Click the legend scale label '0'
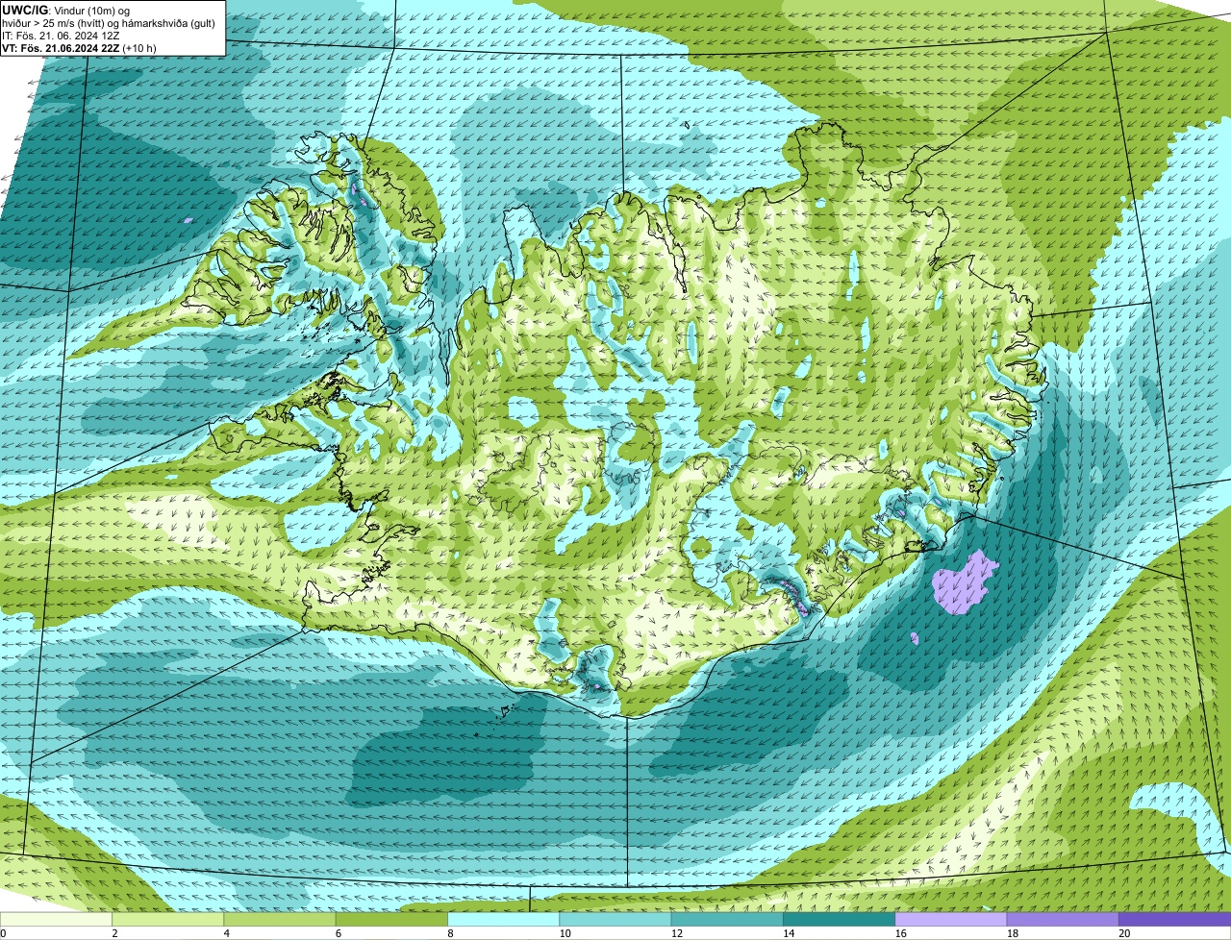This screenshot has width=1231, height=940. click(4, 933)
